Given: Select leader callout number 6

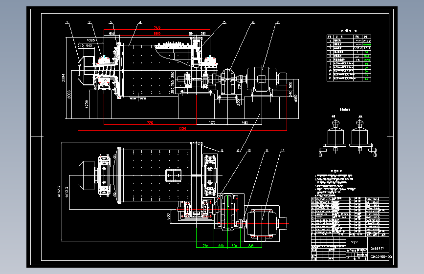Looking at the screenshot, I should [x=253, y=22].
